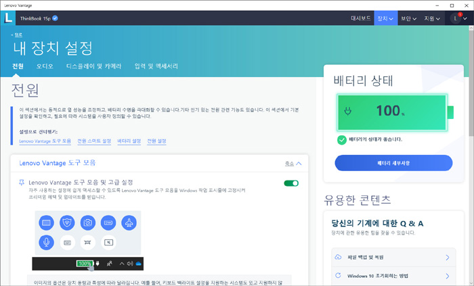Click the camera privacy icon in toolbar preview
This screenshot has height=286, width=474.
coord(87,222)
